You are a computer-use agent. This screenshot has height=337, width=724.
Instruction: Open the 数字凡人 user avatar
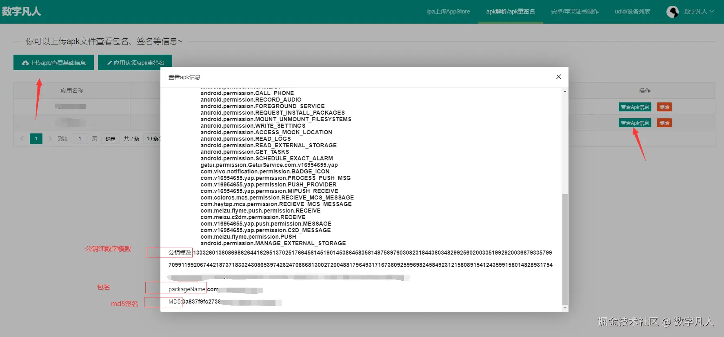[x=673, y=11]
